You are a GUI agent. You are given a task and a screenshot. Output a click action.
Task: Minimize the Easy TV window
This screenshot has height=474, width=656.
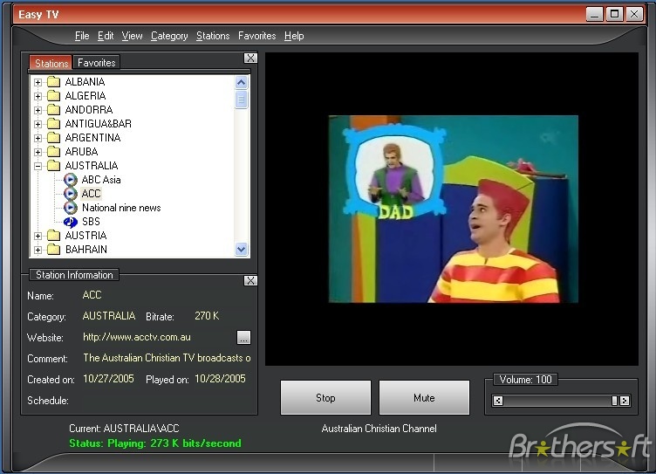click(595, 14)
